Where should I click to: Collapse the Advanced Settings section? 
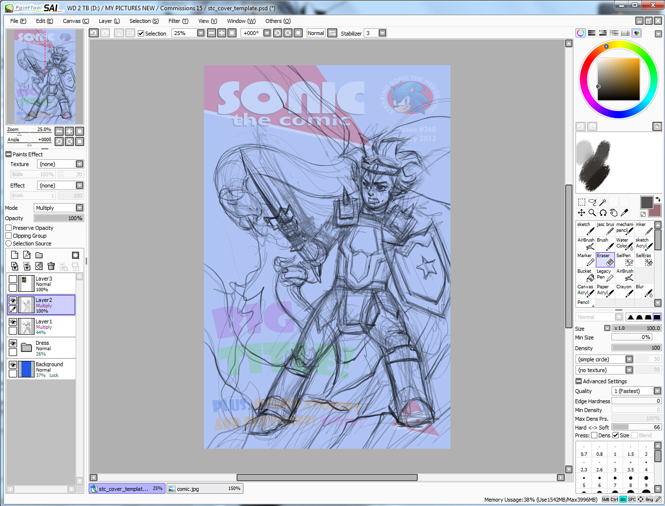tap(578, 381)
